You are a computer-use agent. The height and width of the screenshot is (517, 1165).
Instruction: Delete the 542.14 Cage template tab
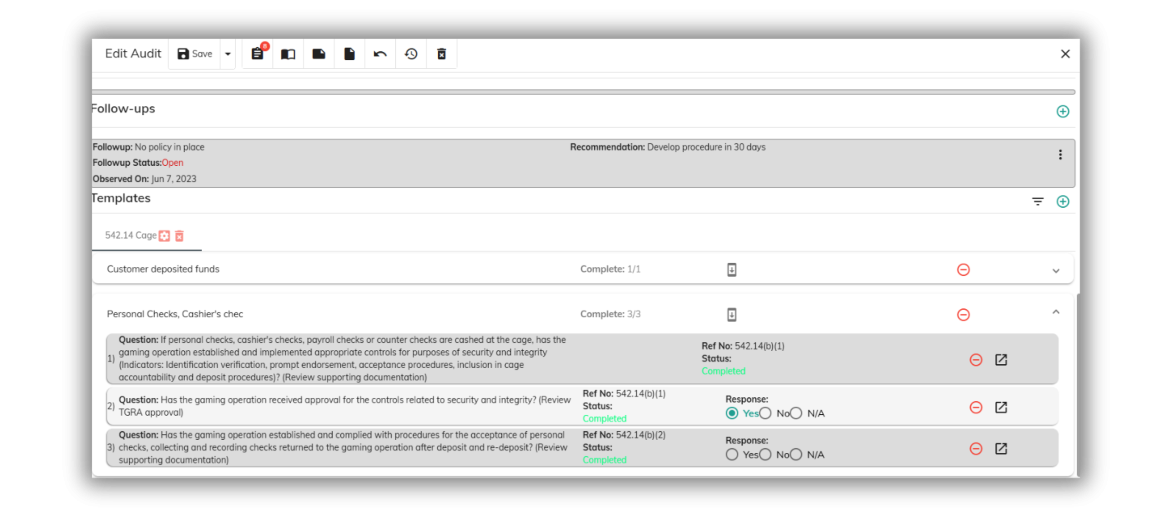click(179, 236)
